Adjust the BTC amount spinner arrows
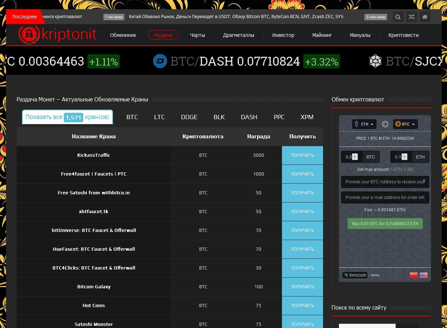Image resolution: width=447 pixels, height=328 pixels. [355, 157]
